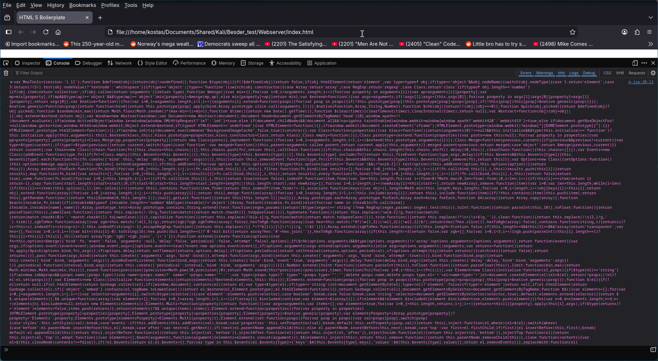Screen dimensions: 658x361
Task: Show more bookmarks chevron
Action: pyautogui.click(x=650, y=44)
